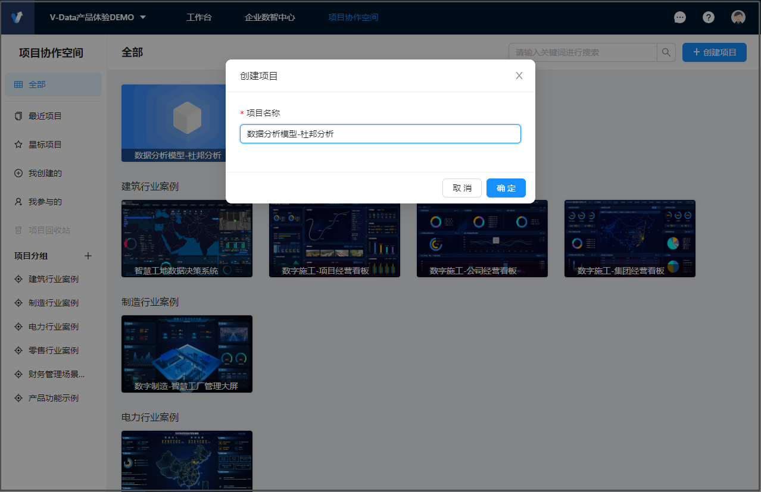Open the help question mark icon
This screenshot has width=761, height=492.
point(709,17)
